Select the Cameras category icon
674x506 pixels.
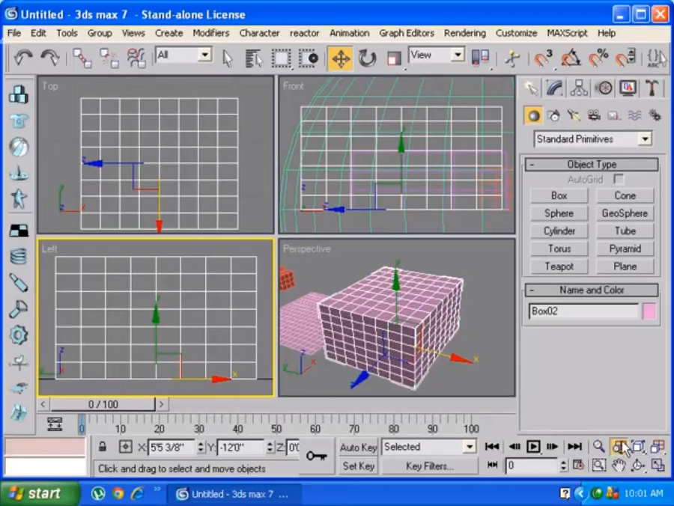click(594, 116)
